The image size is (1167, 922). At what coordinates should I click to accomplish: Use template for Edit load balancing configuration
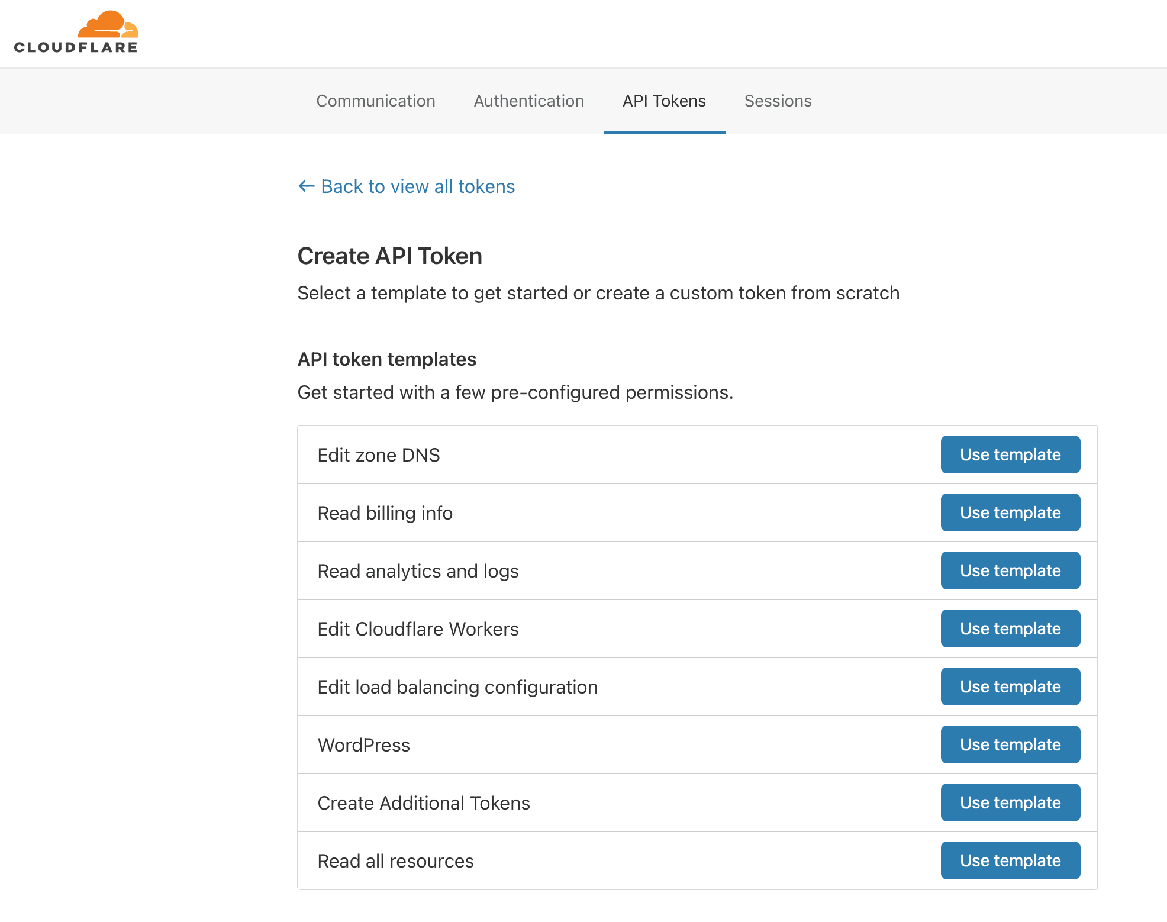click(x=1010, y=686)
